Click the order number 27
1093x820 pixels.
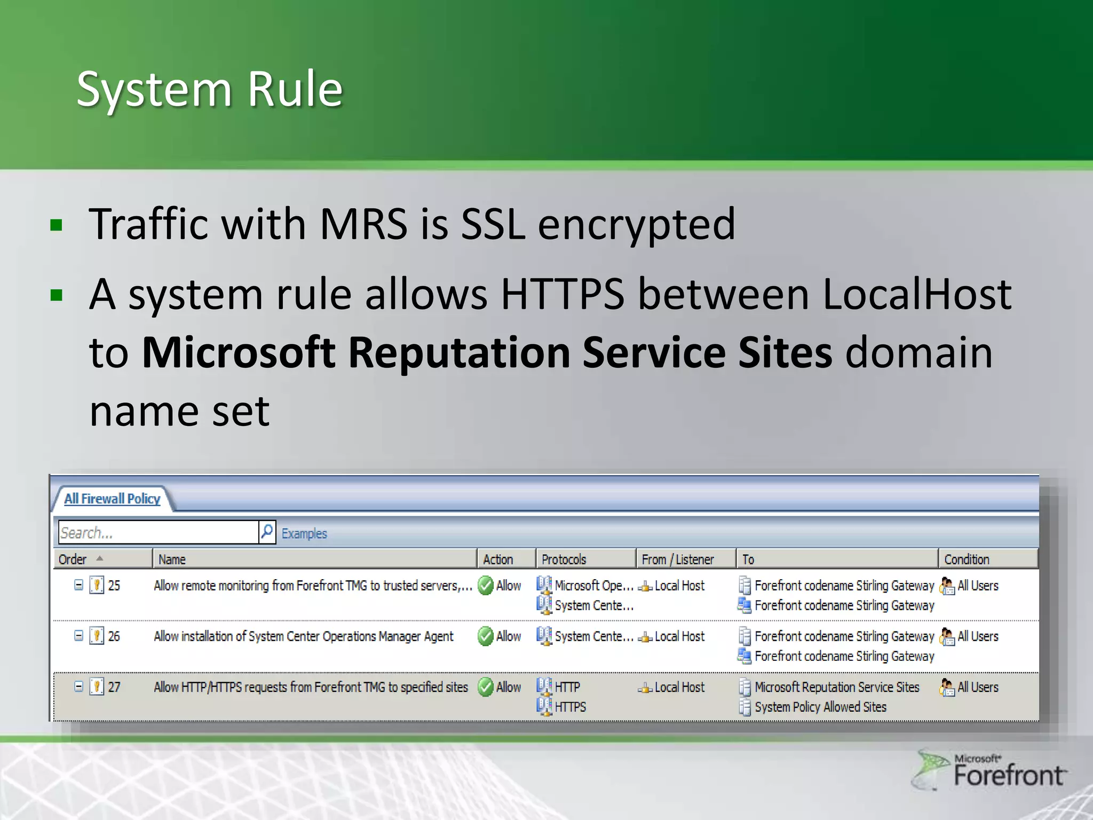click(114, 687)
